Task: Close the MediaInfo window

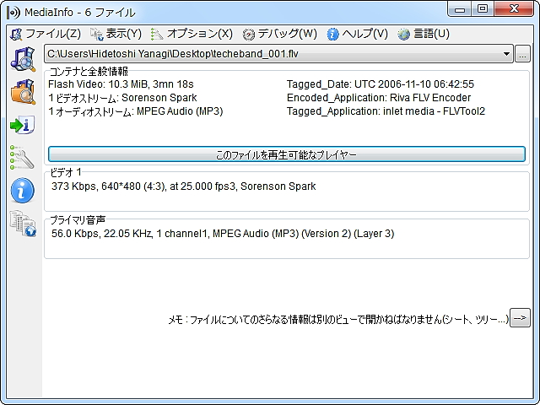Action: click(x=514, y=9)
